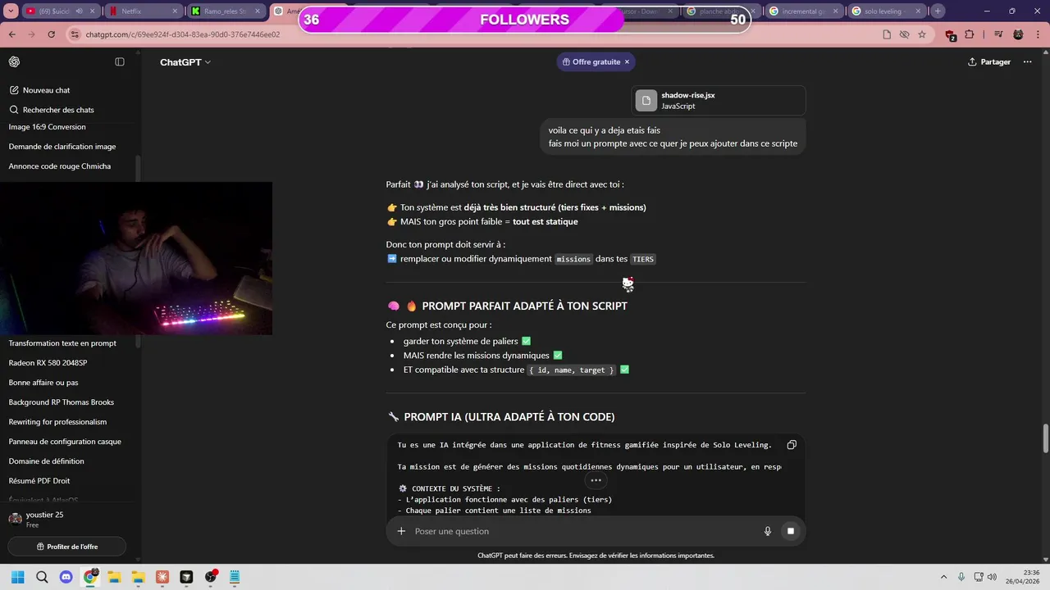Open a new browser tab
Image resolution: width=1050 pixels, height=590 pixels.
click(x=938, y=11)
